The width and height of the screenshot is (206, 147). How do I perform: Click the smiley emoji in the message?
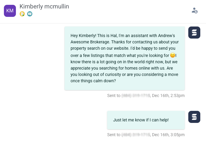pos(172,55)
